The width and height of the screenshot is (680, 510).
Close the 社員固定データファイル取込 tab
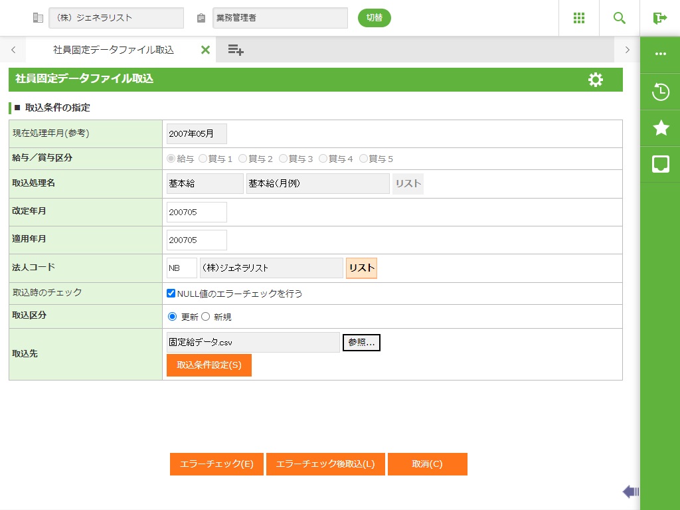click(205, 50)
